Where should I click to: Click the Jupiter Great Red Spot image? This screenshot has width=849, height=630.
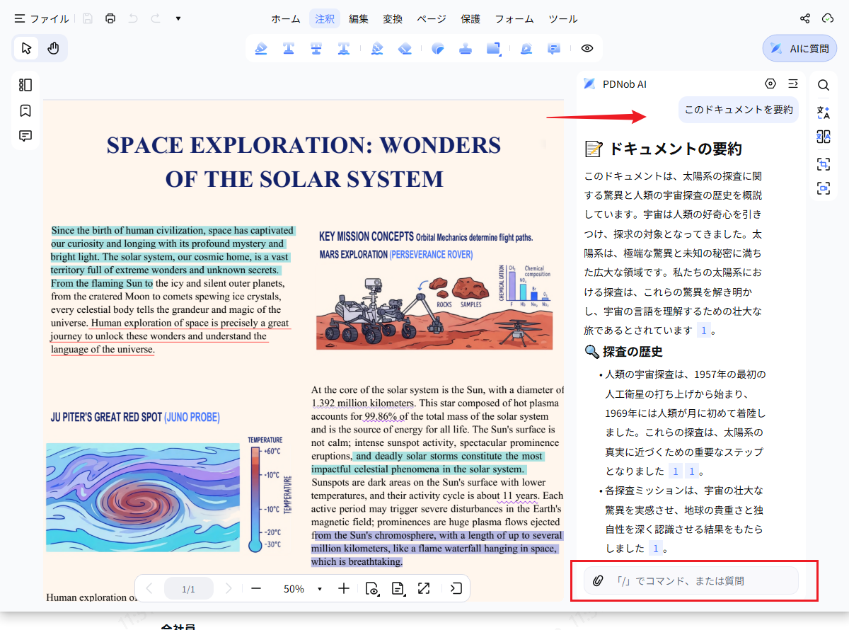[143, 498]
